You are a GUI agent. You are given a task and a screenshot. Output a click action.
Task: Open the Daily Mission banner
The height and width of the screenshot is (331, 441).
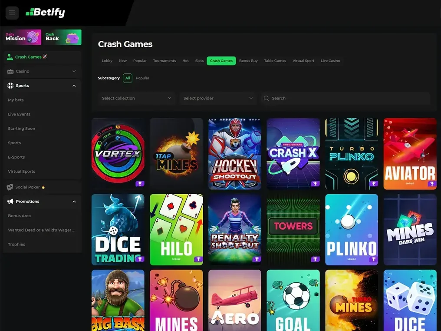click(23, 37)
